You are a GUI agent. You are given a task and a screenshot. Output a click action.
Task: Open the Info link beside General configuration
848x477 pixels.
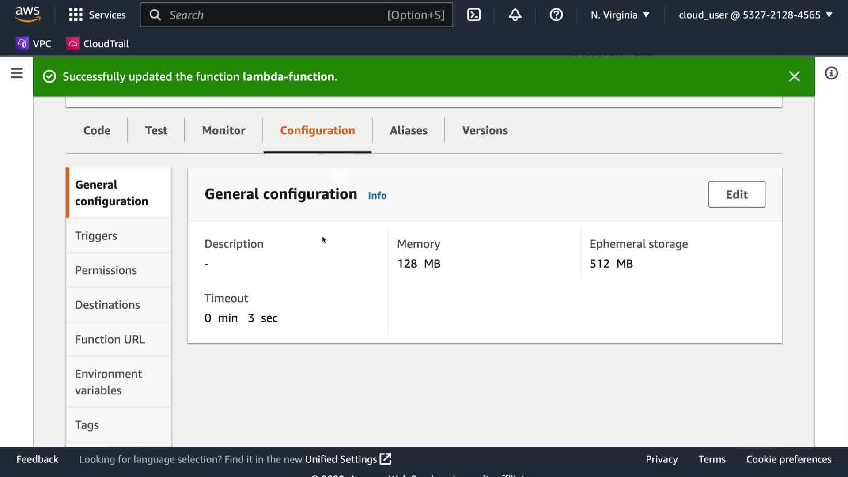pos(377,196)
